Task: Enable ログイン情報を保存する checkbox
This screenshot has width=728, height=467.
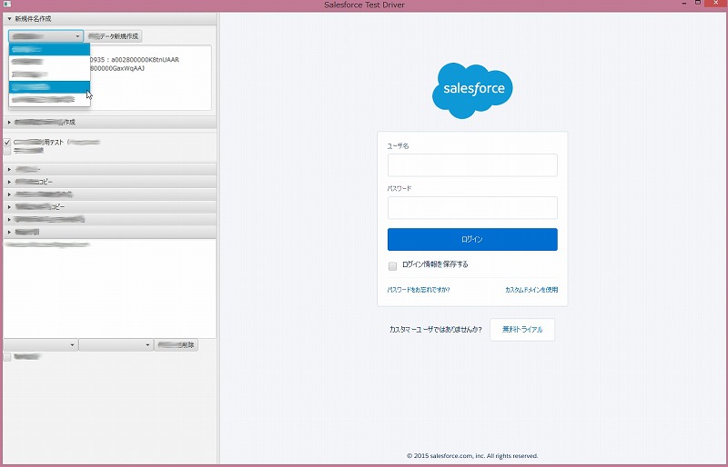Action: (x=393, y=265)
